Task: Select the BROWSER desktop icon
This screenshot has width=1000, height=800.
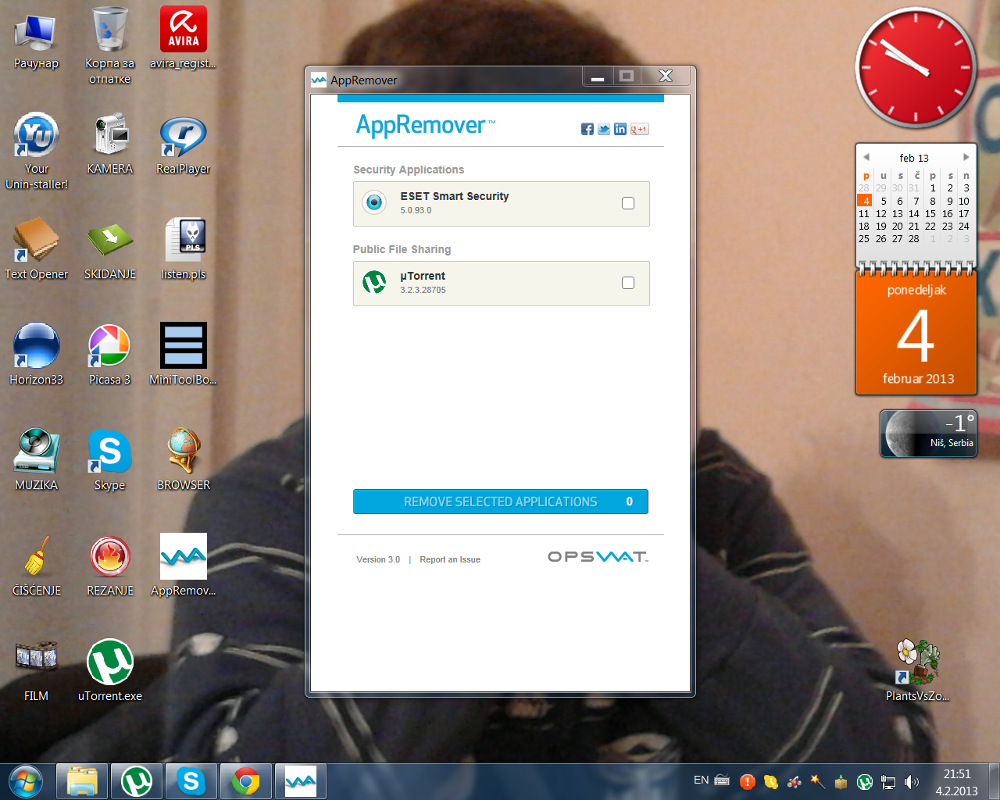Action: pyautogui.click(x=183, y=460)
